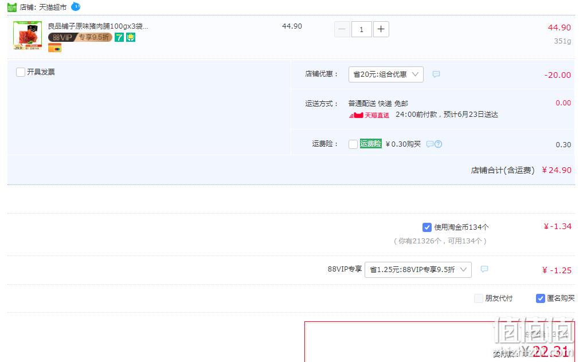
Task: Click the ¥0.30购买 insurance price text
Action: click(403, 144)
